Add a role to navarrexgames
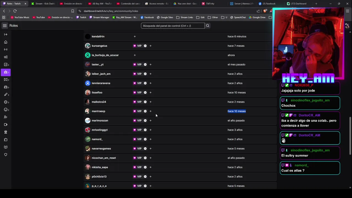This screenshot has width=352, height=198. pos(150,148)
